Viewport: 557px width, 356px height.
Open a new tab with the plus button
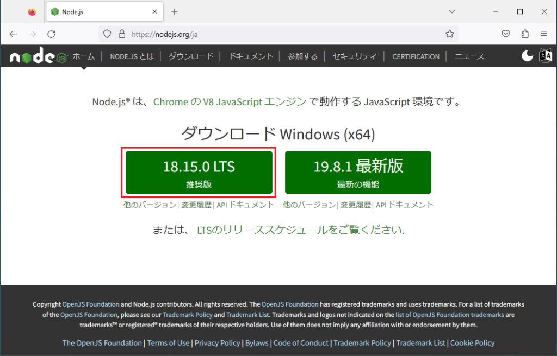tap(175, 12)
